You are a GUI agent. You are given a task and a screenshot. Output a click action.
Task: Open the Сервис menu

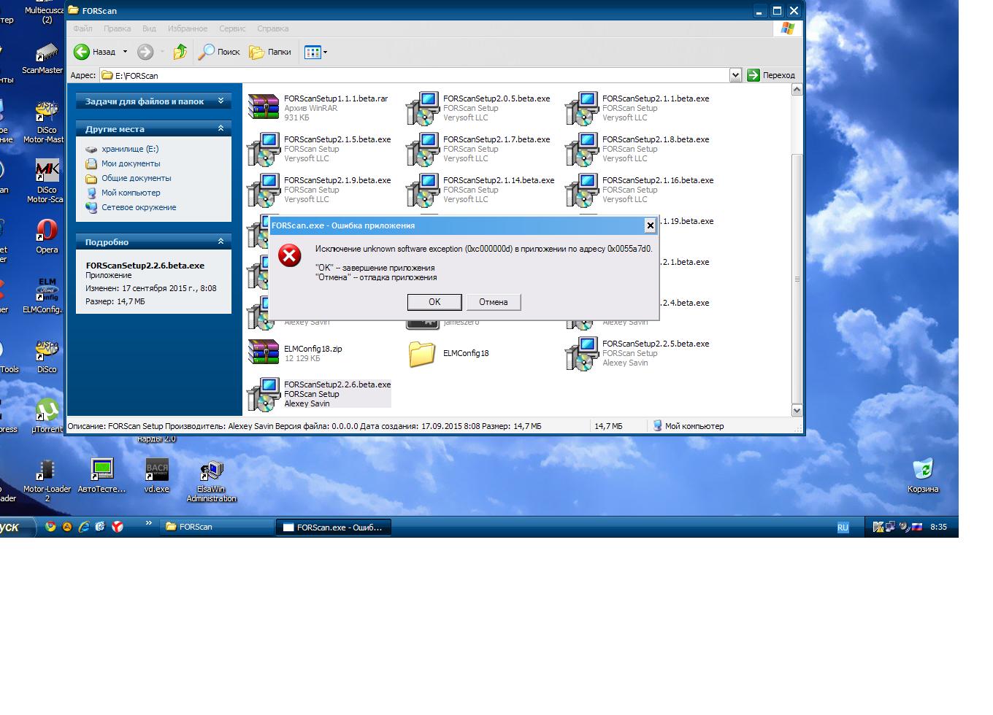(x=232, y=28)
